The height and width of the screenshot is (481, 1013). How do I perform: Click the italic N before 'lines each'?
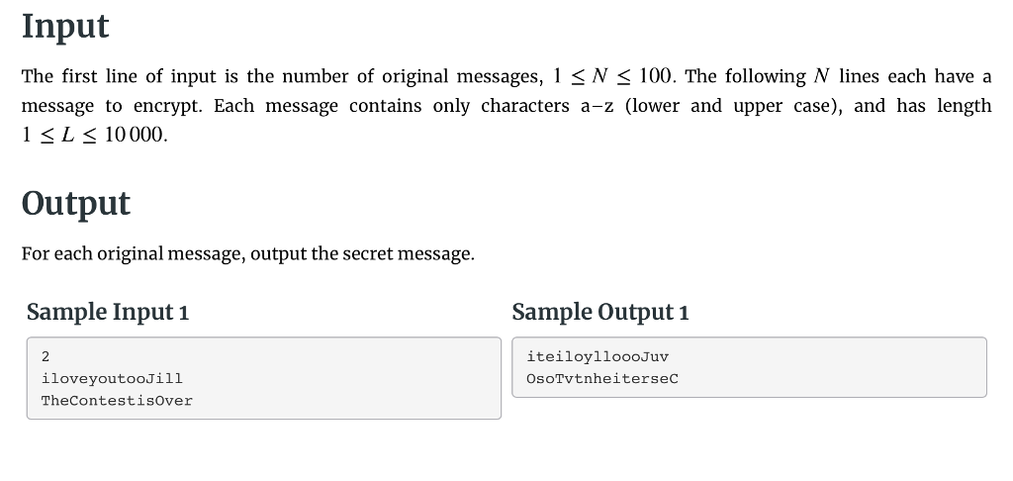pyautogui.click(x=821, y=76)
